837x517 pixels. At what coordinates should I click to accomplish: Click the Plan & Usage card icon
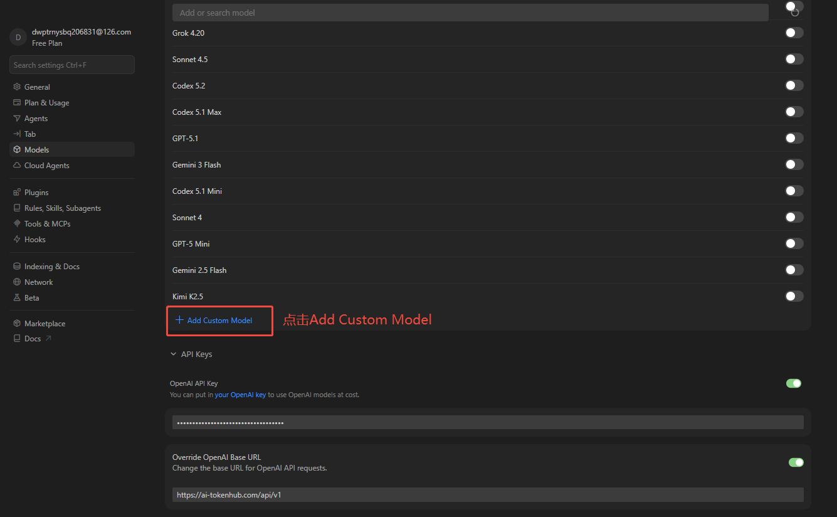tap(18, 103)
